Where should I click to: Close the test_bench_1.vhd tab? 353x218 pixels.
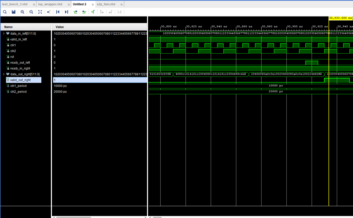[x=34, y=4]
